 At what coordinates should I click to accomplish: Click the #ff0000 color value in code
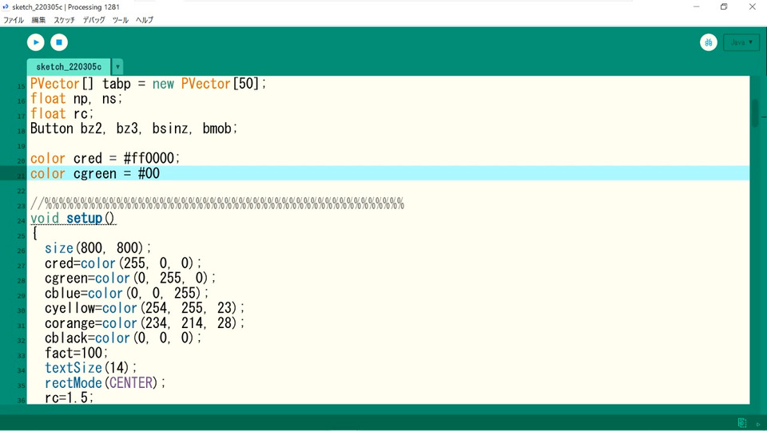(x=149, y=158)
